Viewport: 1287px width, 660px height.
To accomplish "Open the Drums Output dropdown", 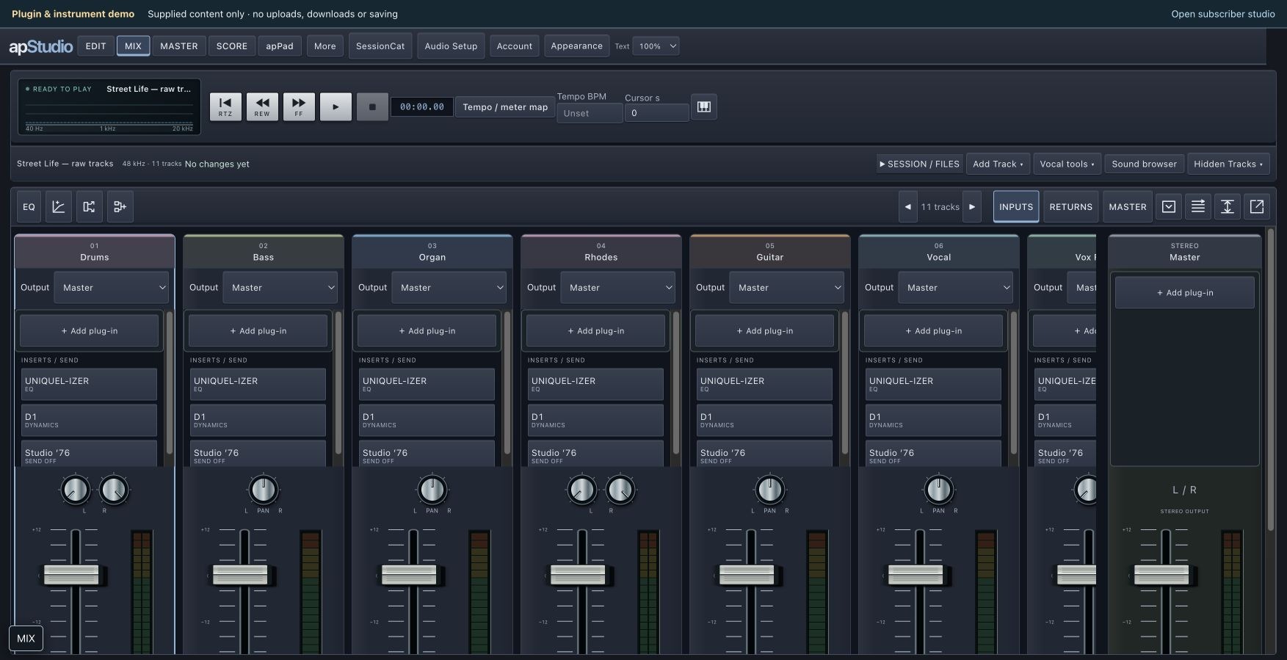I will tap(111, 288).
